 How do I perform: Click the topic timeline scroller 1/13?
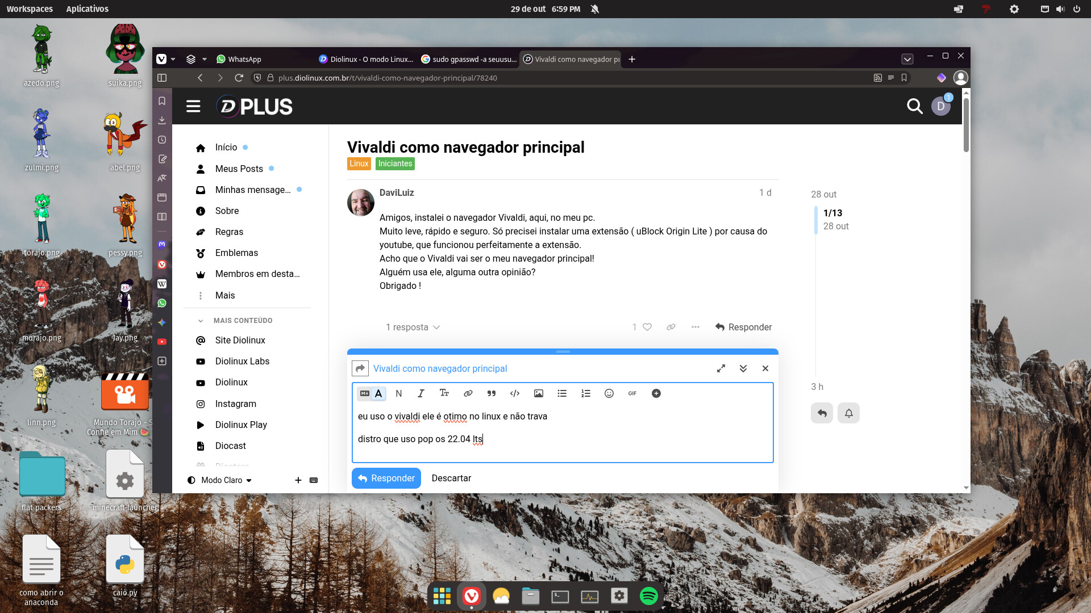coord(832,213)
